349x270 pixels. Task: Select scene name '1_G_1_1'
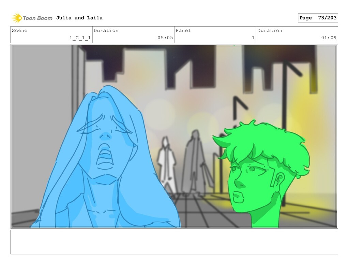coord(80,38)
